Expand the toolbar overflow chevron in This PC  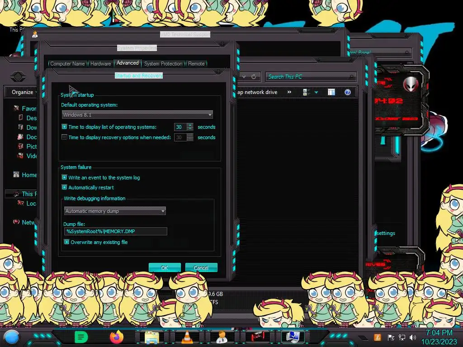pyautogui.click(x=289, y=92)
